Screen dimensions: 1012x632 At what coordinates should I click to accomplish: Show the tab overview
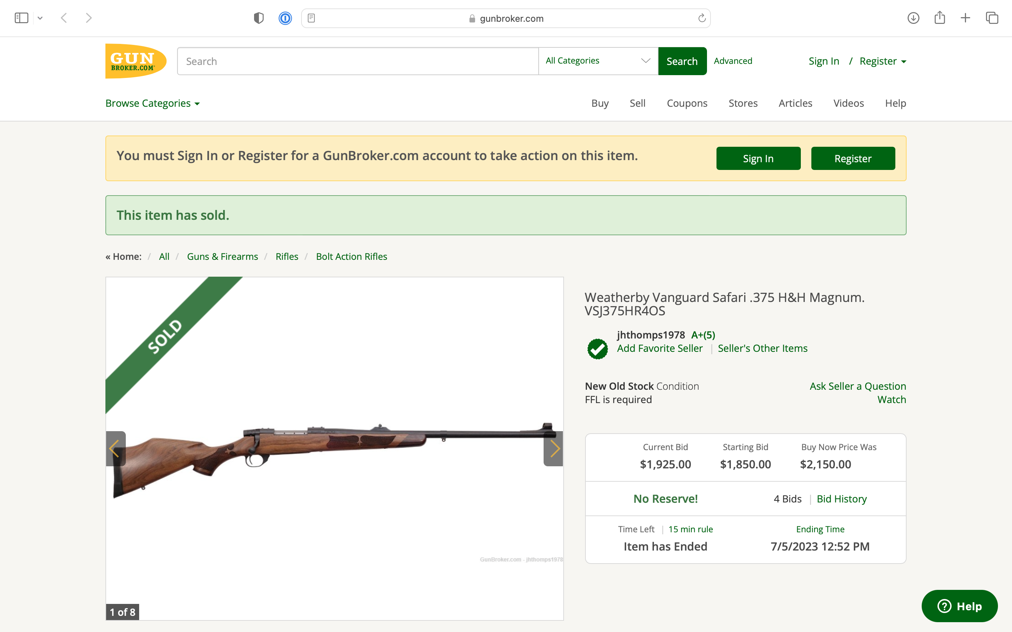992,18
